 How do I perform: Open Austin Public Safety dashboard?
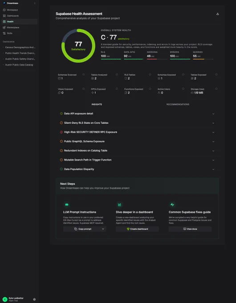click(x=20, y=59)
